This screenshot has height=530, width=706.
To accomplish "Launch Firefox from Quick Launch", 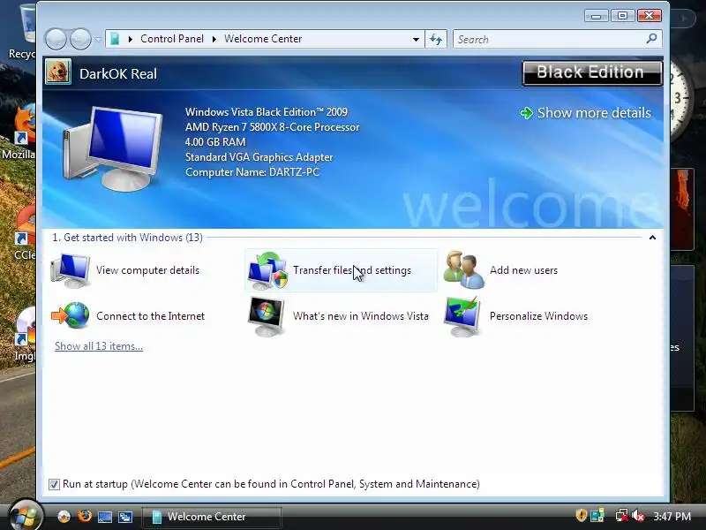I will point(84,516).
